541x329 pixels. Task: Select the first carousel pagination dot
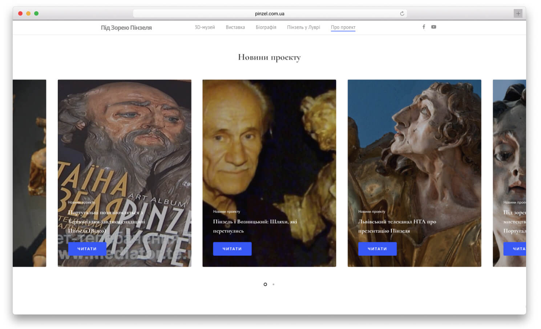[265, 284]
